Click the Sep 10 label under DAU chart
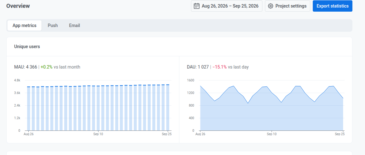 point(272,134)
